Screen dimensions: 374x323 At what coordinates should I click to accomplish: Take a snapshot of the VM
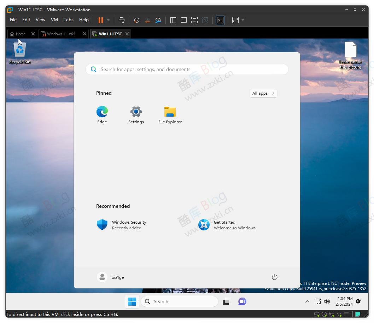point(136,20)
